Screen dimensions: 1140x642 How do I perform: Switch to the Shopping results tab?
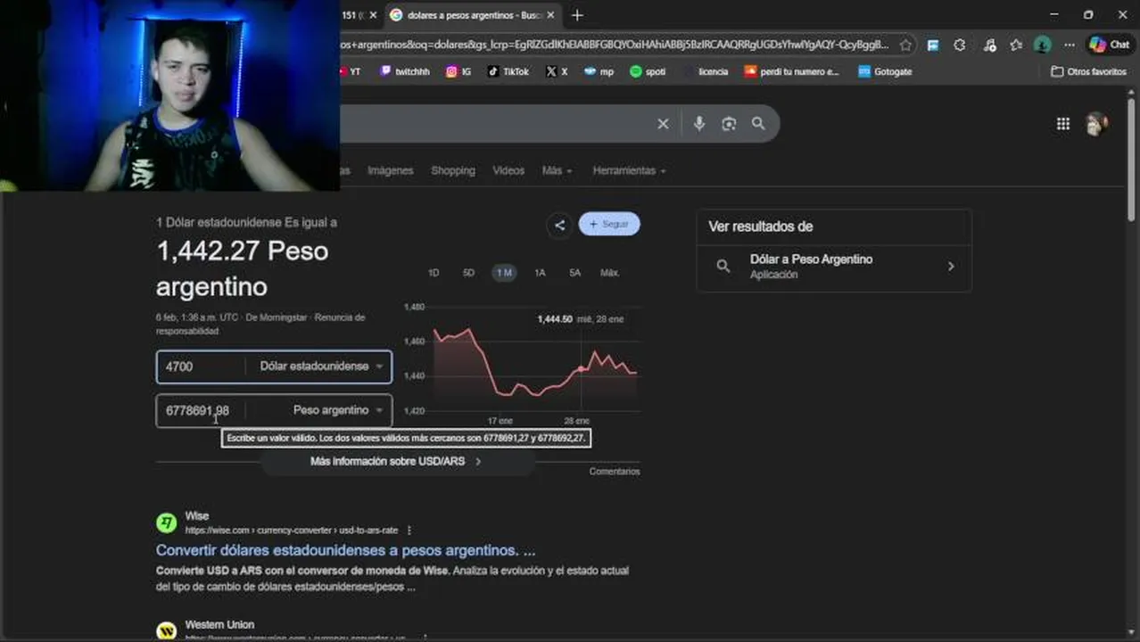tap(453, 170)
